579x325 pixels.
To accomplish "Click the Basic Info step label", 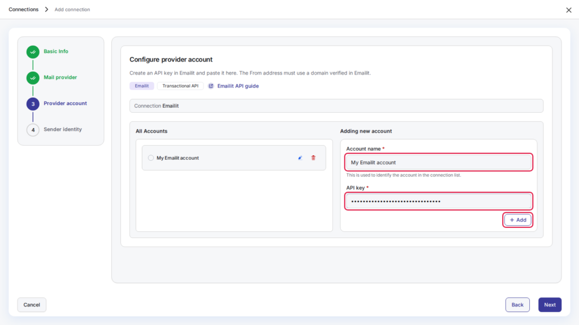I will pos(56,51).
